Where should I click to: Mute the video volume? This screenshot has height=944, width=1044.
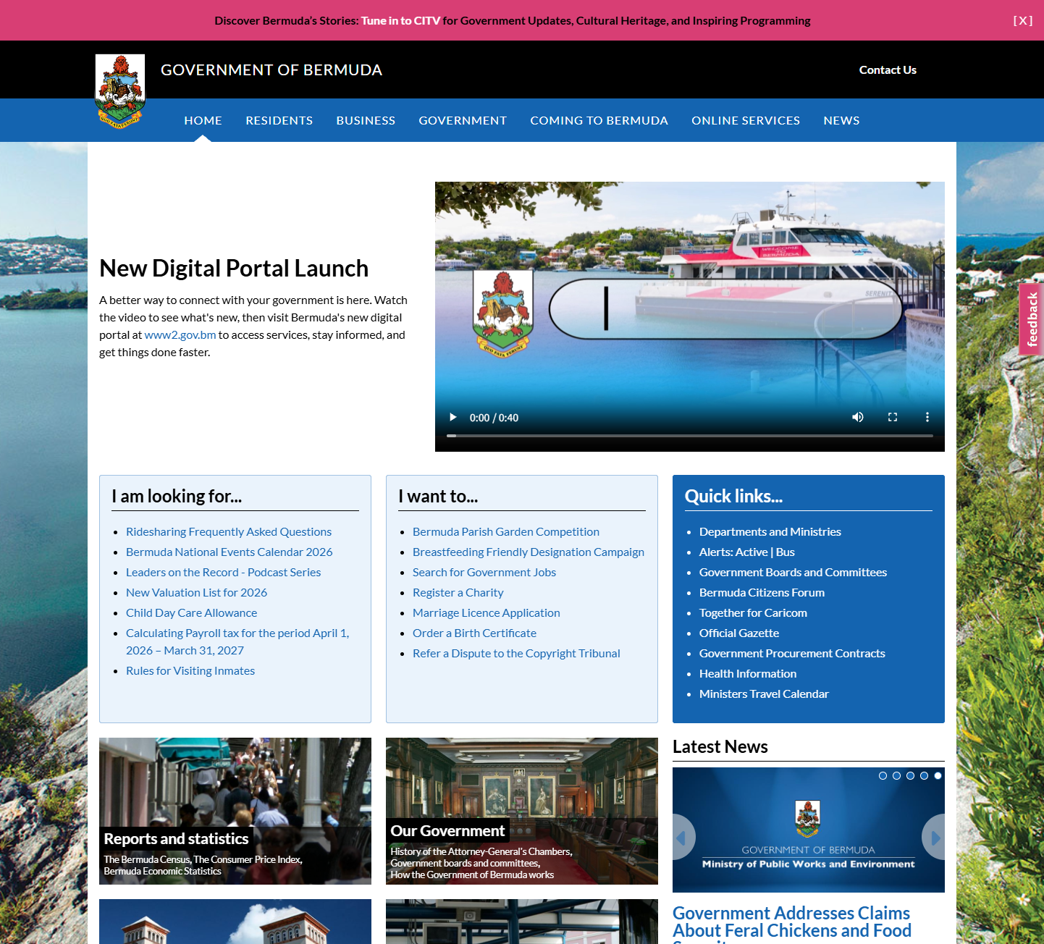858,418
